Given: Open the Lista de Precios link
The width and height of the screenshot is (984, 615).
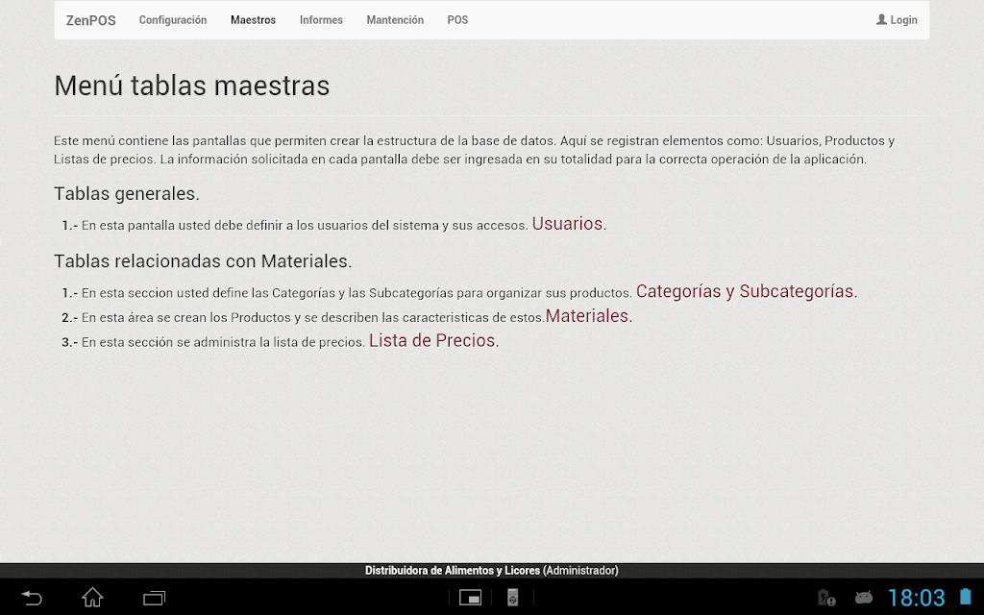Looking at the screenshot, I should 433,340.
